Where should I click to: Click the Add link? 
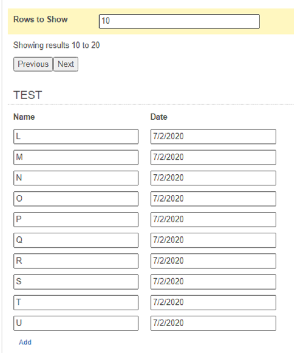pyautogui.click(x=25, y=342)
